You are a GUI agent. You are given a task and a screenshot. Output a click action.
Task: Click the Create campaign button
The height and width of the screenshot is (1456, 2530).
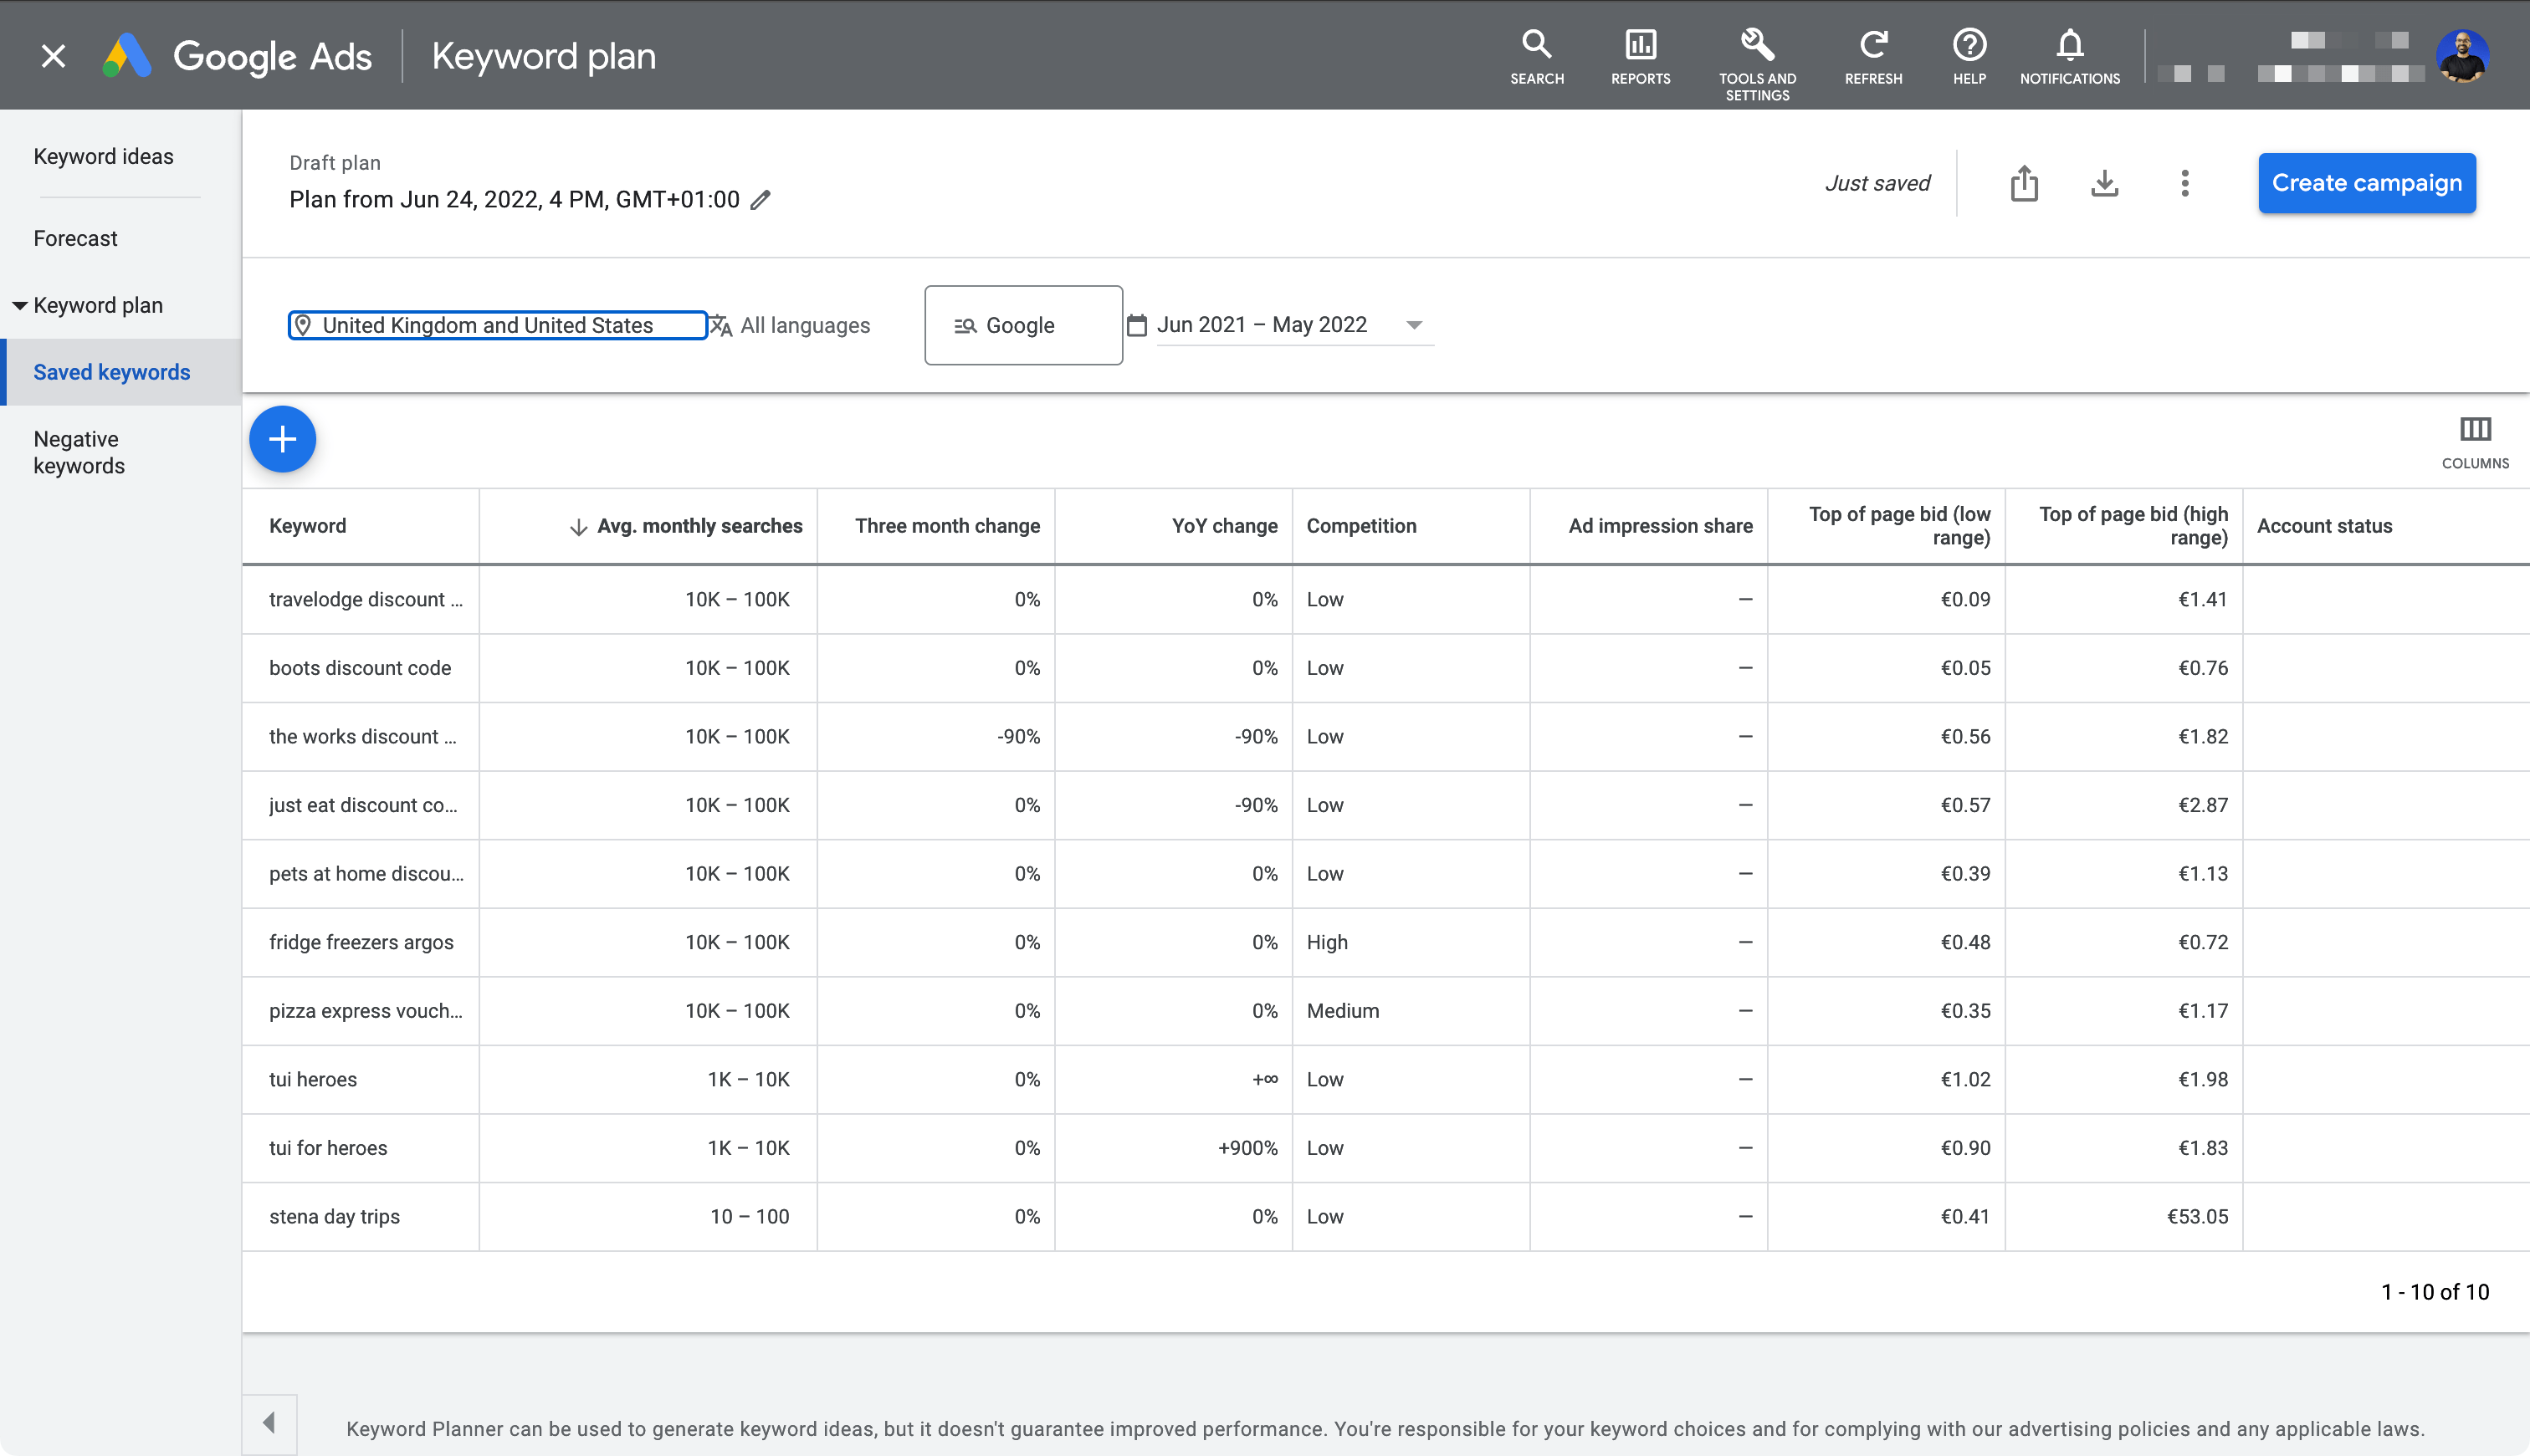(2366, 183)
